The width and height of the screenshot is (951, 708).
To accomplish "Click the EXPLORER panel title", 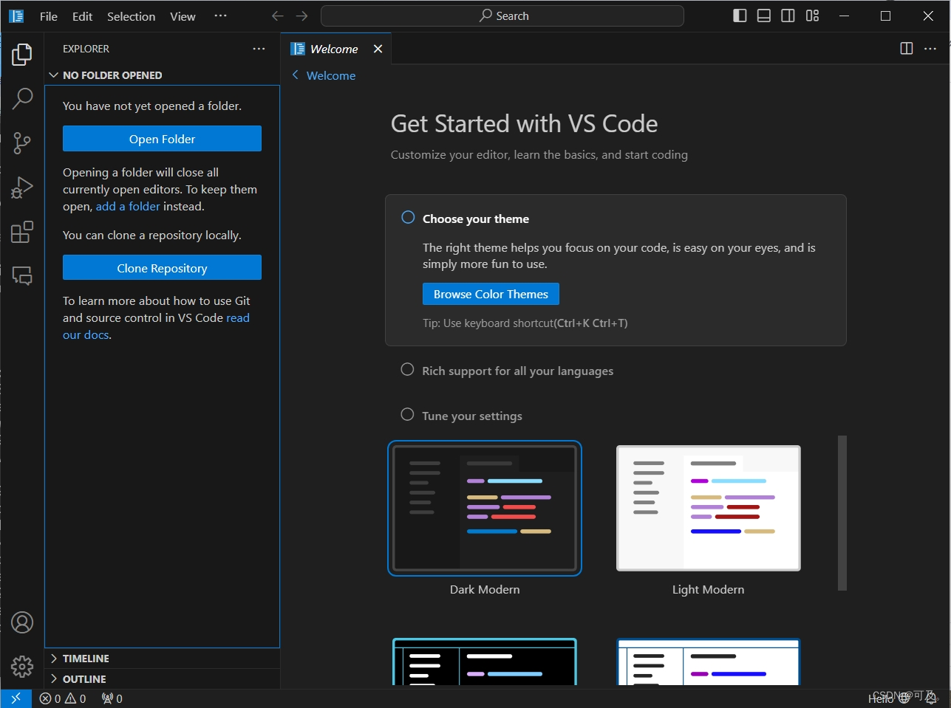I will click(x=86, y=49).
